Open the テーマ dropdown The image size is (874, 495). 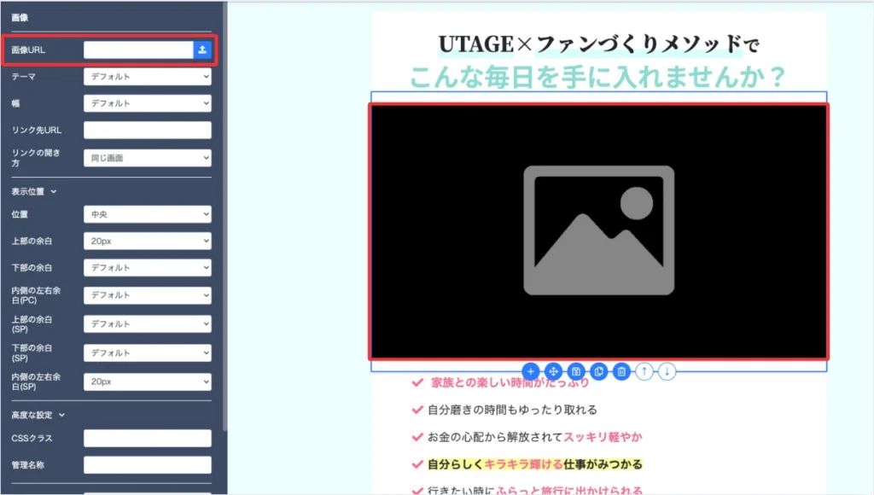(x=147, y=76)
